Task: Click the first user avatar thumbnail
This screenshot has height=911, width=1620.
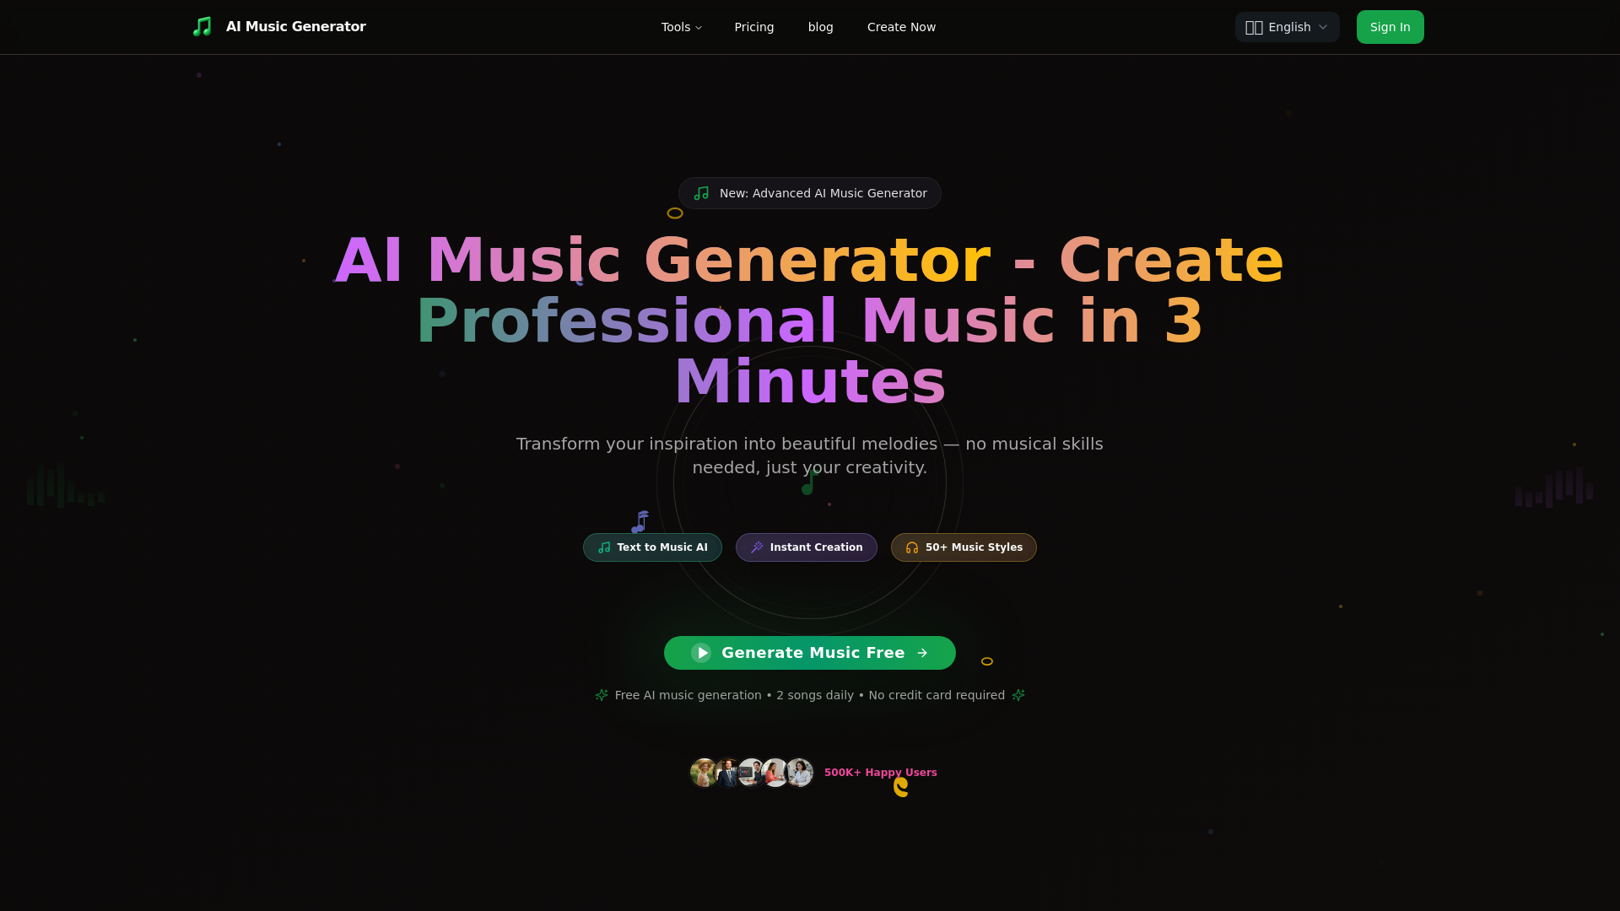Action: [703, 773]
